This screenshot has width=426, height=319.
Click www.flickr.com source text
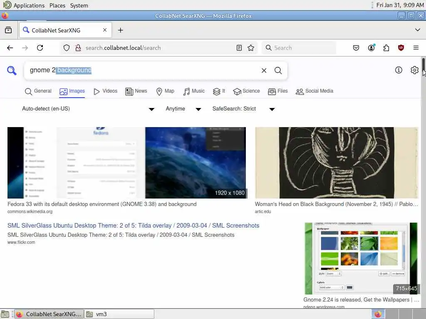21,242
